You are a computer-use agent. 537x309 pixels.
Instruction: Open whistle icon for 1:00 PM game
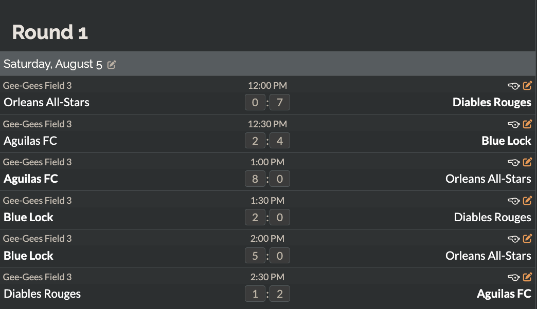(514, 162)
